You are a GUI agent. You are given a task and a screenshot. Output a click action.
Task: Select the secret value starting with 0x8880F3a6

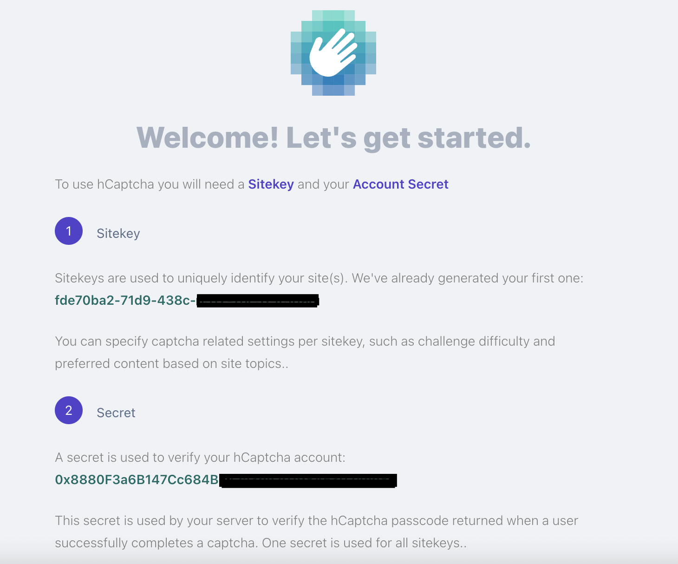pyautogui.click(x=137, y=480)
